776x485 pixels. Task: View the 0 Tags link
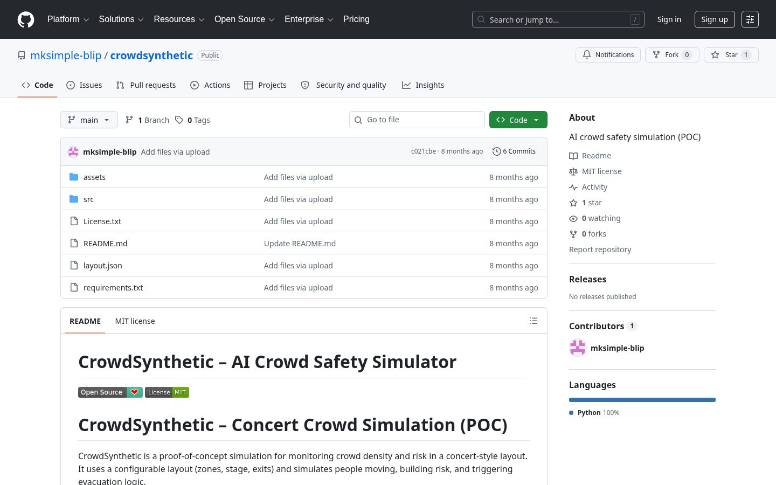[192, 120]
